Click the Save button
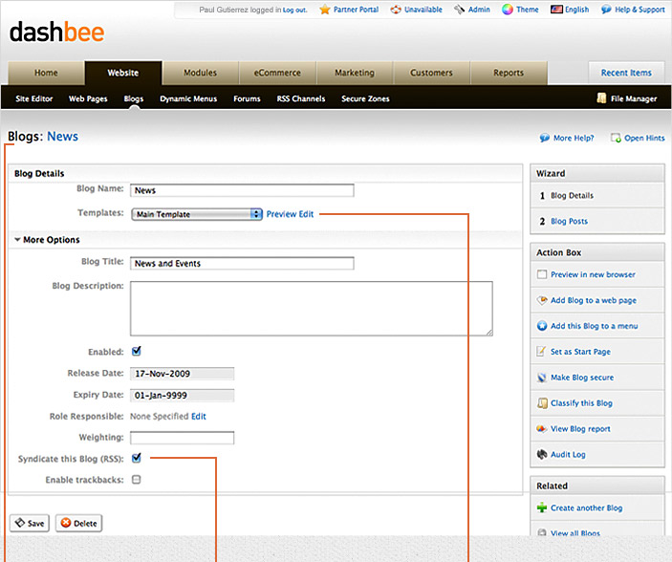 click(x=30, y=523)
